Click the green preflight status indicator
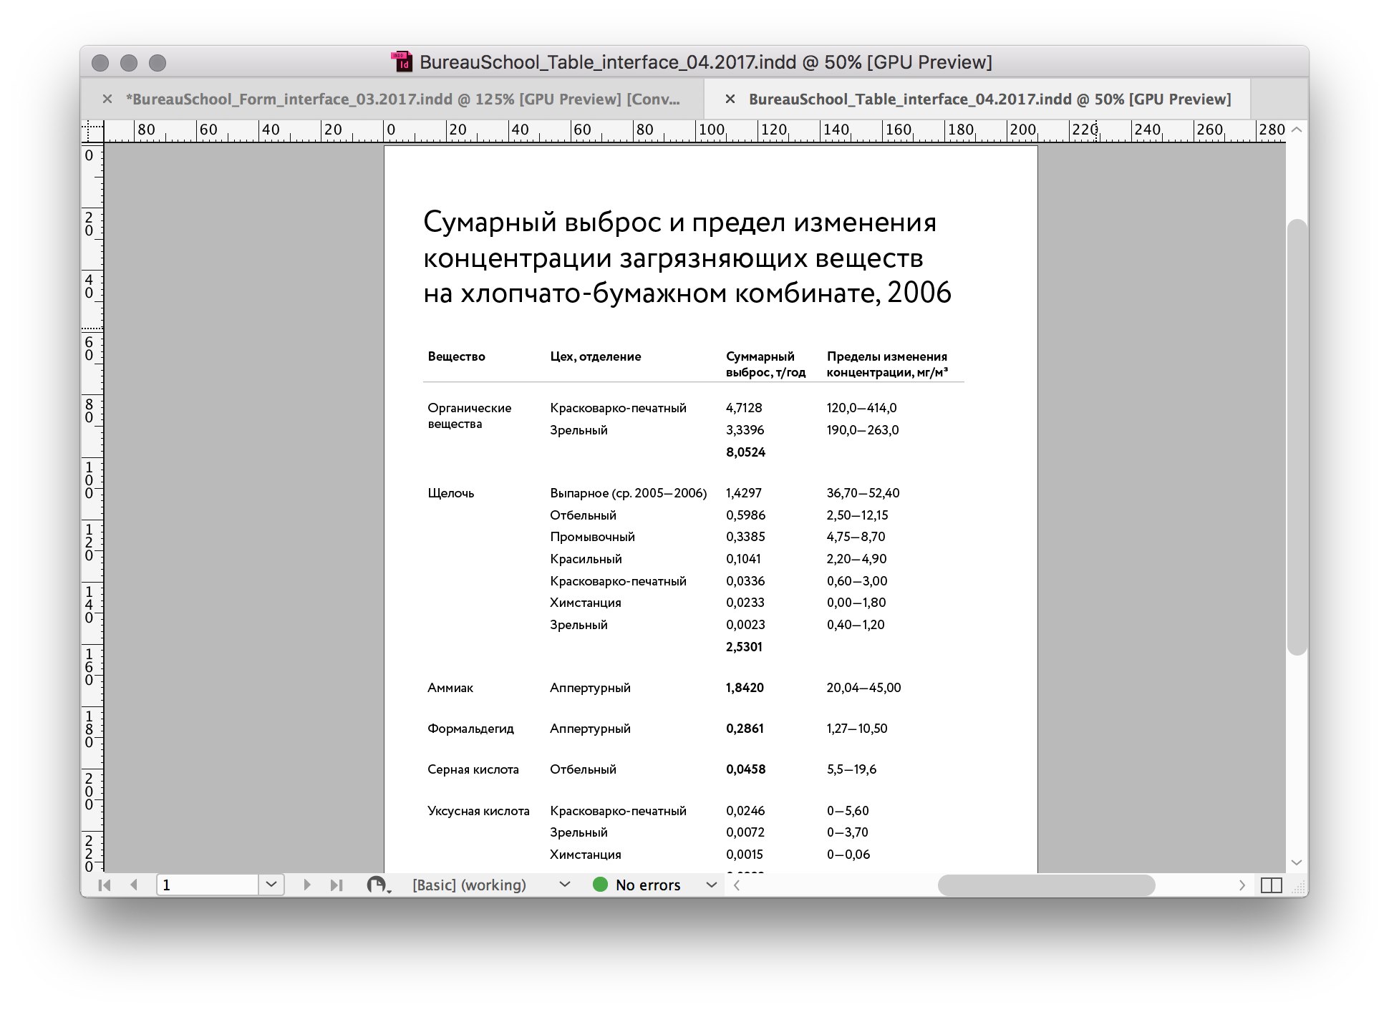 pos(601,885)
